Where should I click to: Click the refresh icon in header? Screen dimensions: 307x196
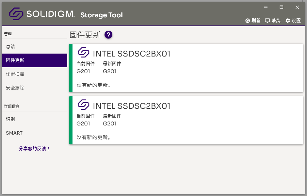point(248,21)
